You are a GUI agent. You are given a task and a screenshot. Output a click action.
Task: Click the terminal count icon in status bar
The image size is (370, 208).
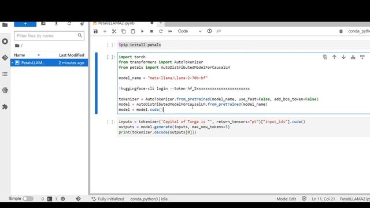(50, 199)
